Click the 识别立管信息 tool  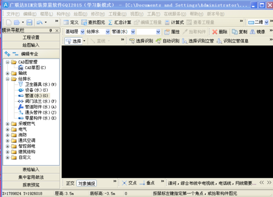pyautogui.click(x=233, y=41)
